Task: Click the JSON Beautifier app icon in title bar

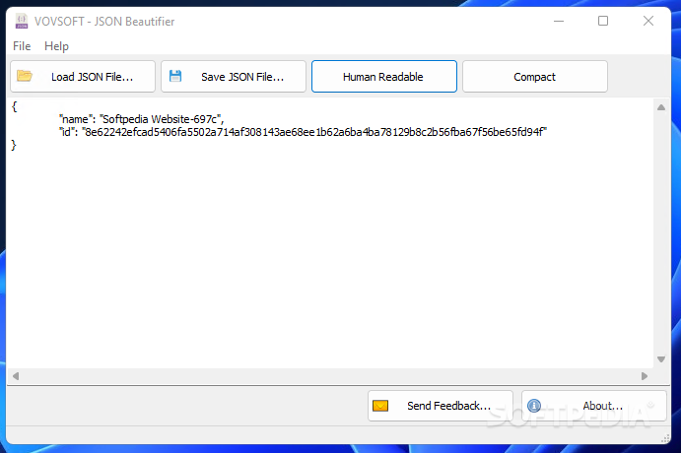Action: coord(22,21)
